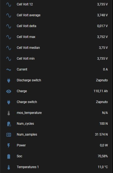Screen dimensions: 113x173
Task: Click the current AC/DC icon next to Current
Action: [x=9, y=69]
